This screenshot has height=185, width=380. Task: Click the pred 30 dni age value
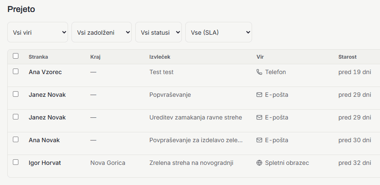pos(355,140)
